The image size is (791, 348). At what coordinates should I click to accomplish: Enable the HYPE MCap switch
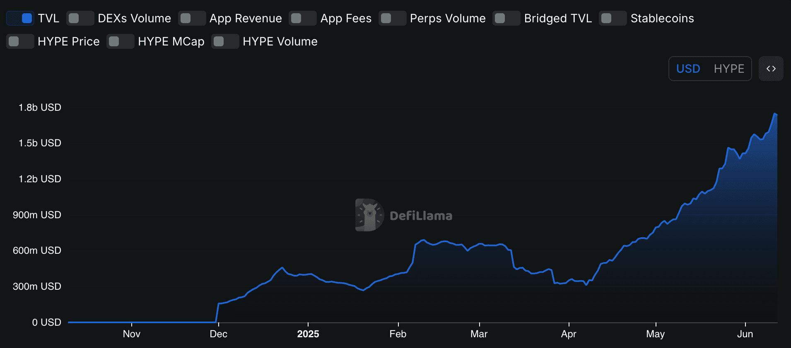pos(120,41)
